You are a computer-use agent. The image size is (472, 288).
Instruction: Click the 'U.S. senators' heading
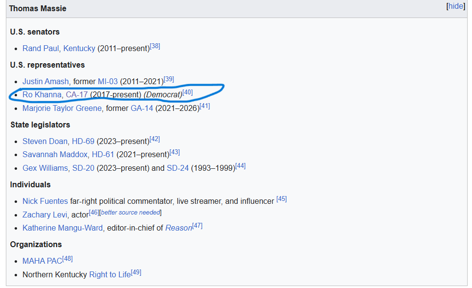coord(35,32)
